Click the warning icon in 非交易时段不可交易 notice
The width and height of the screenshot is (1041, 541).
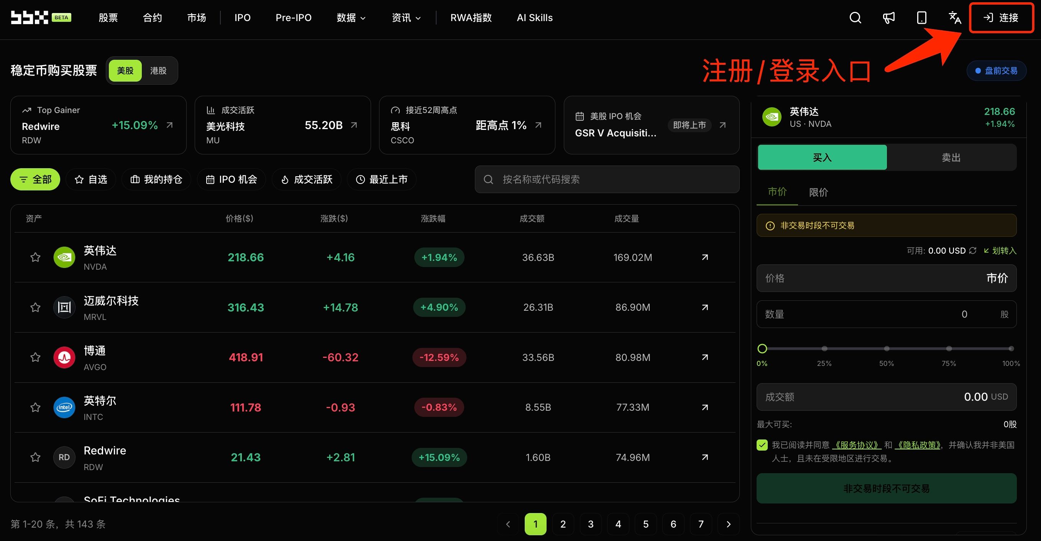tap(770, 226)
